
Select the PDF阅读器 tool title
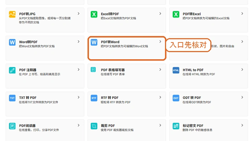[x=27, y=126]
